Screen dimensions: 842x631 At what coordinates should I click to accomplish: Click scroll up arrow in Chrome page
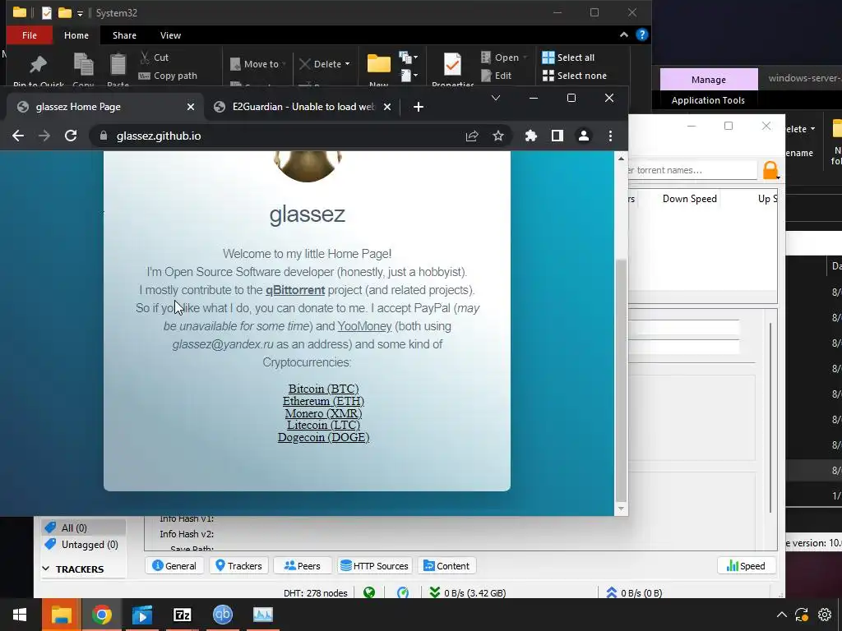pyautogui.click(x=621, y=159)
